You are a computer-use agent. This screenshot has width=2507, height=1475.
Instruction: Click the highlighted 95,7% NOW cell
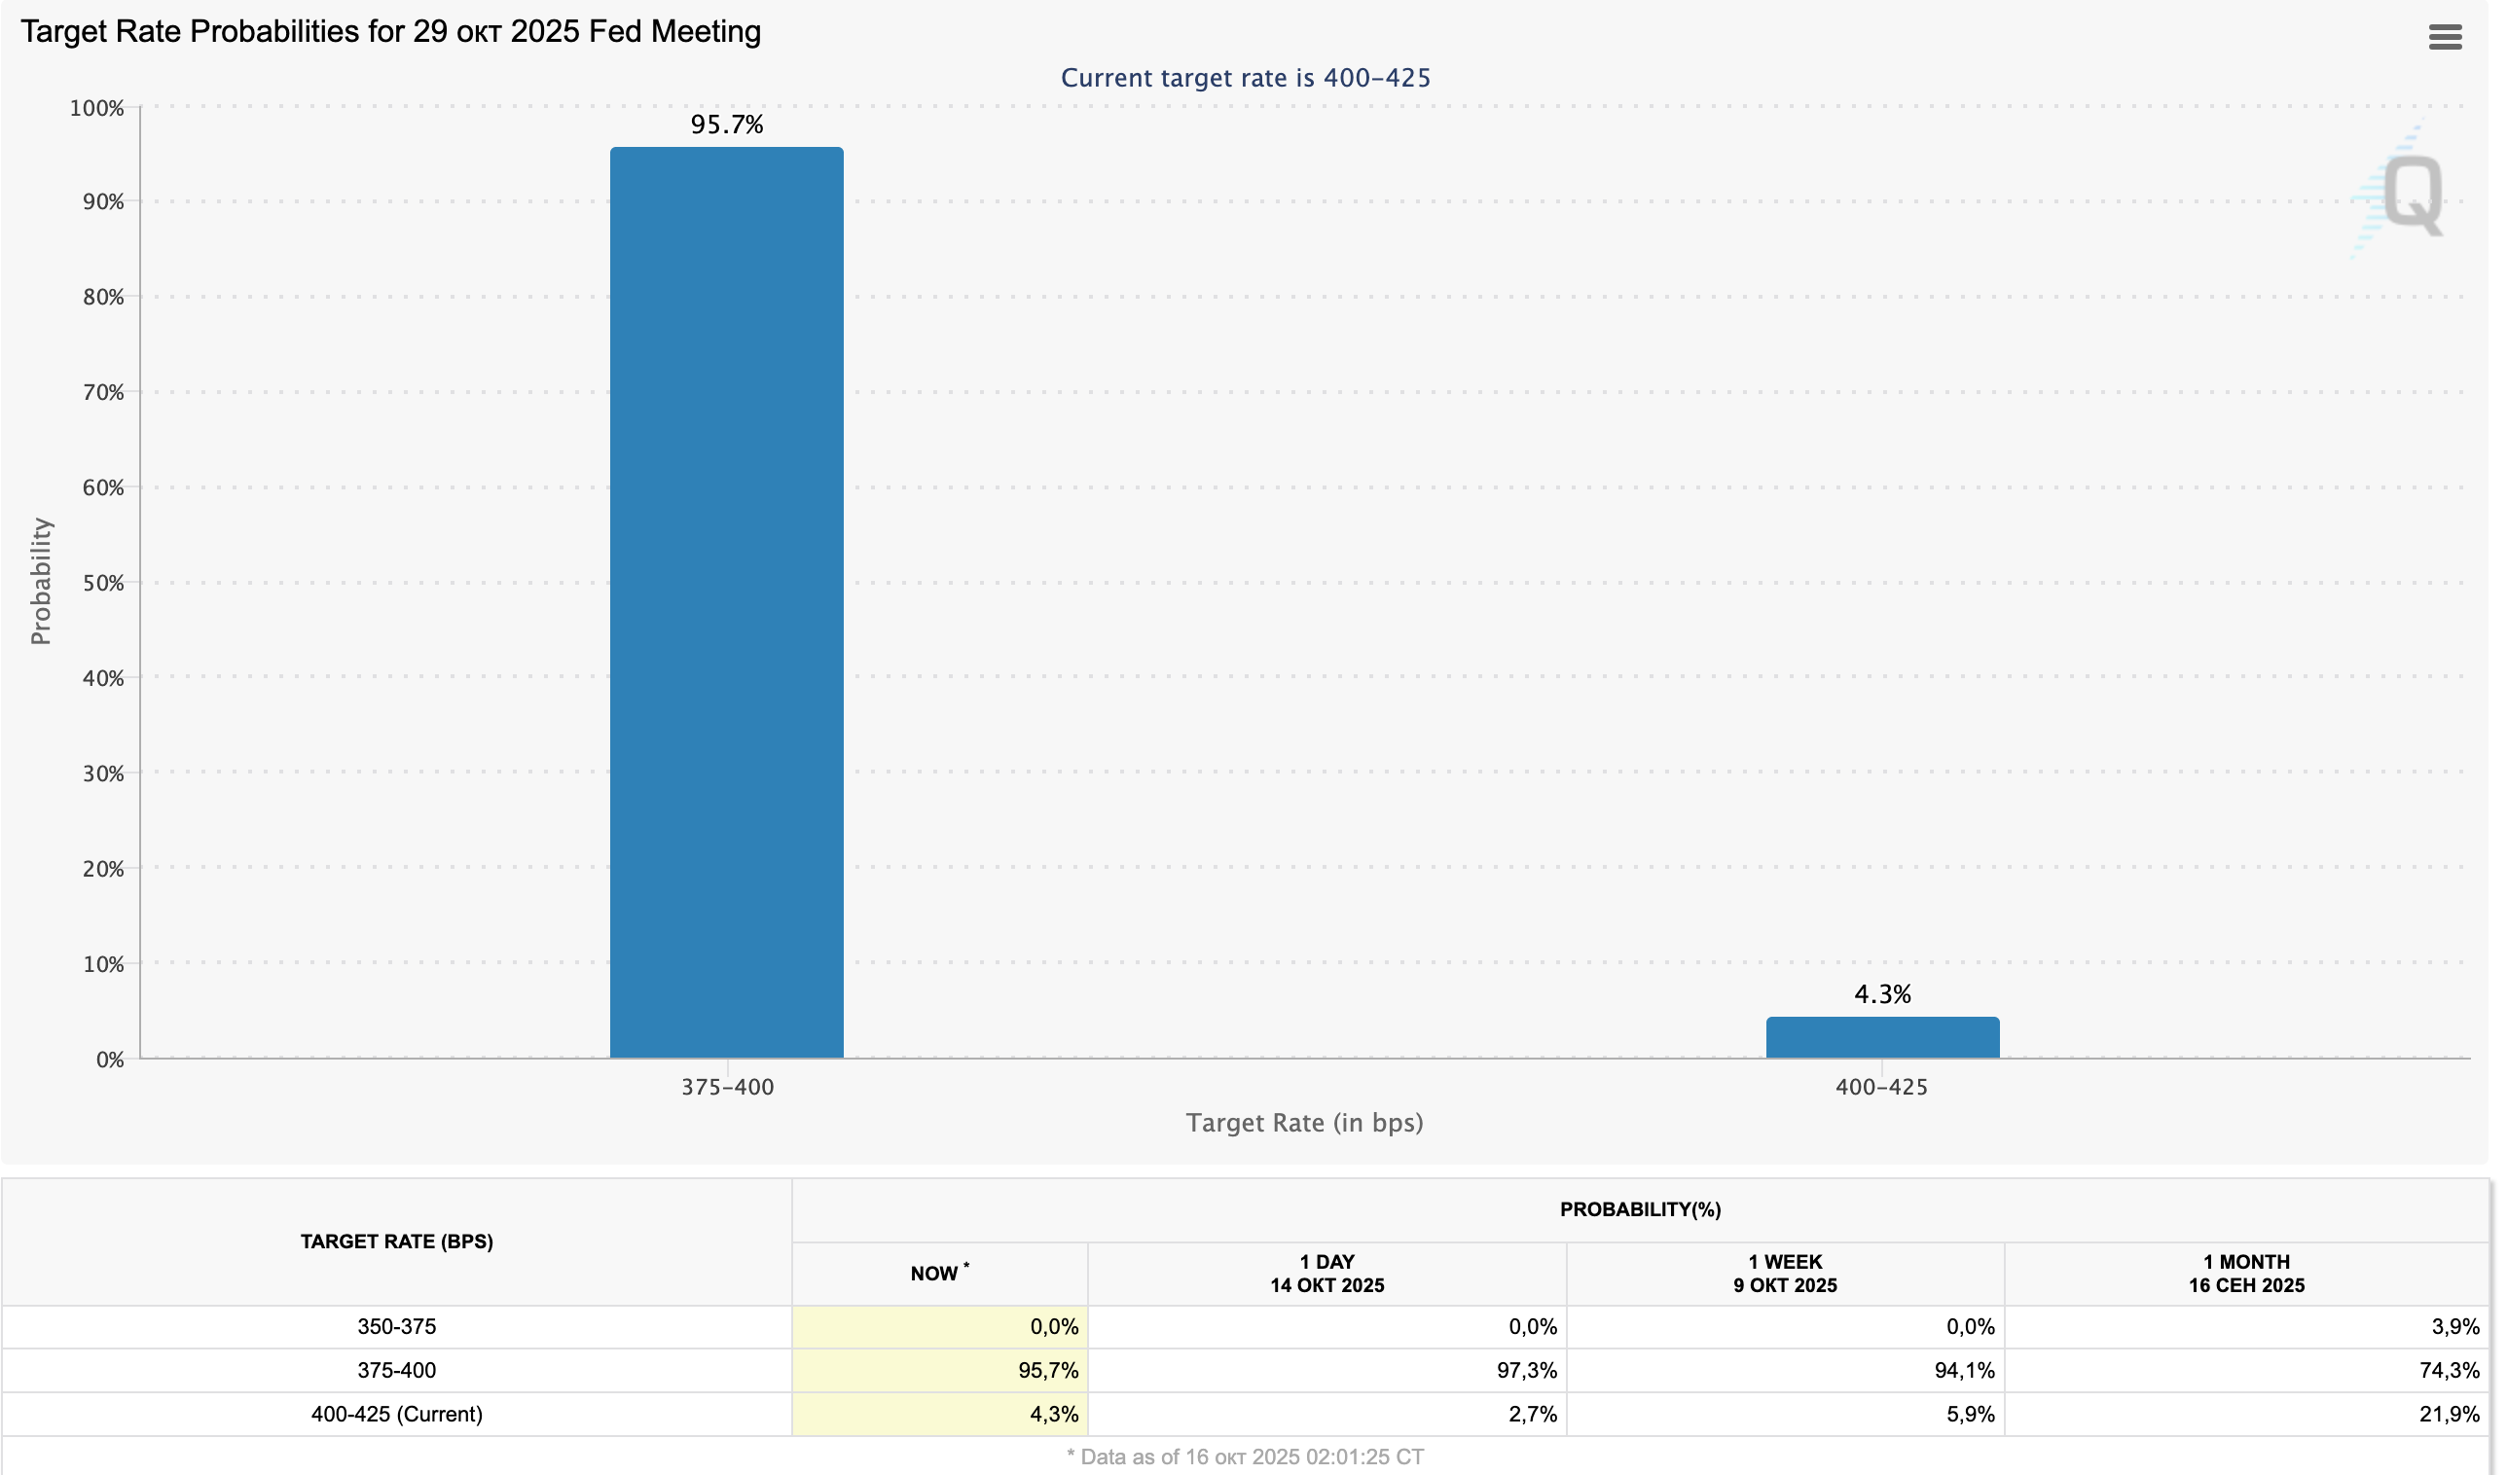[x=1046, y=1371]
